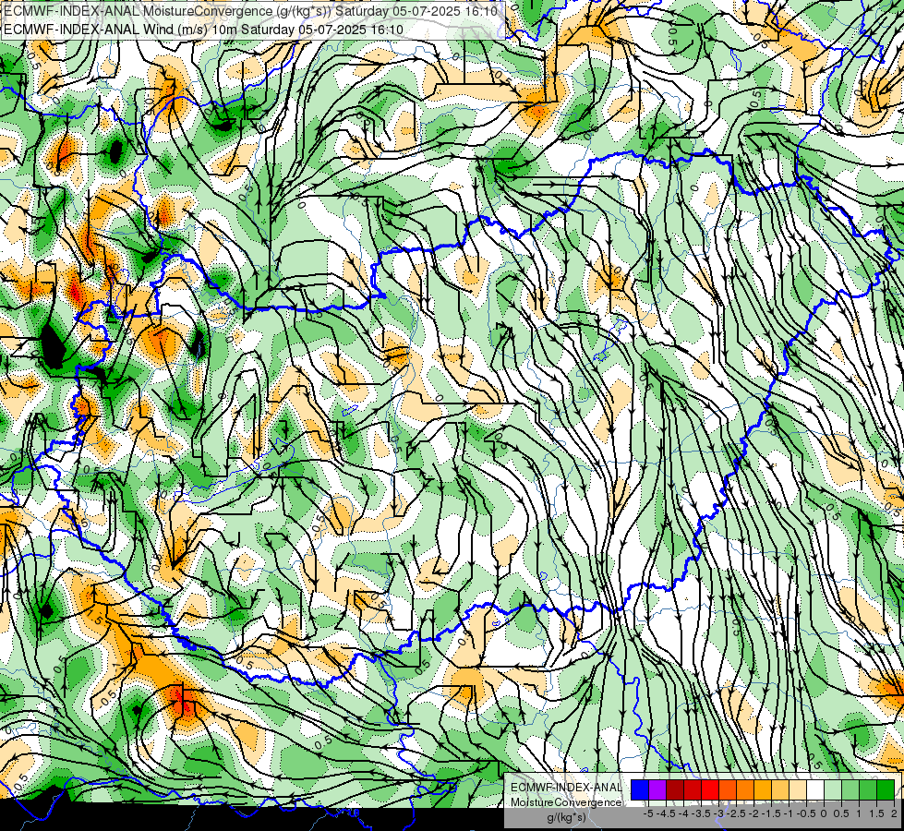Click the blue legend swatch below -5
904x831 pixels.
pyautogui.click(x=640, y=790)
